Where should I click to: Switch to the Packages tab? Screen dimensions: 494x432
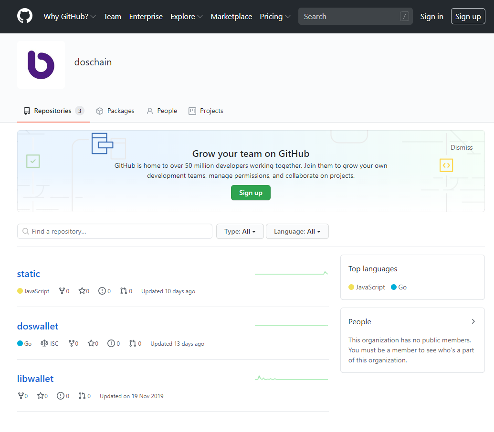(x=116, y=111)
